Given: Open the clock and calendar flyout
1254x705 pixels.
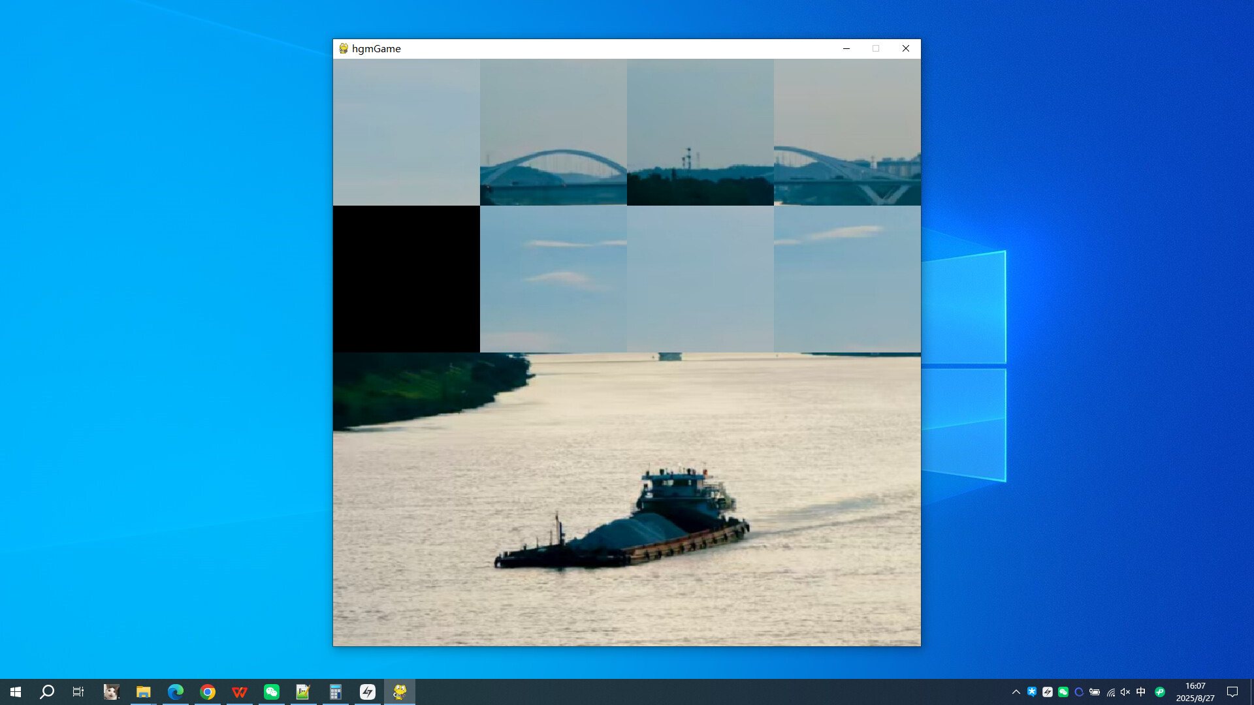Looking at the screenshot, I should click(x=1195, y=692).
